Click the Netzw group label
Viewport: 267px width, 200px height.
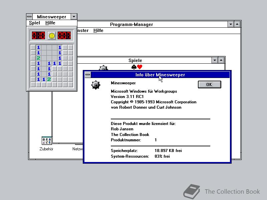pyautogui.click(x=77, y=149)
